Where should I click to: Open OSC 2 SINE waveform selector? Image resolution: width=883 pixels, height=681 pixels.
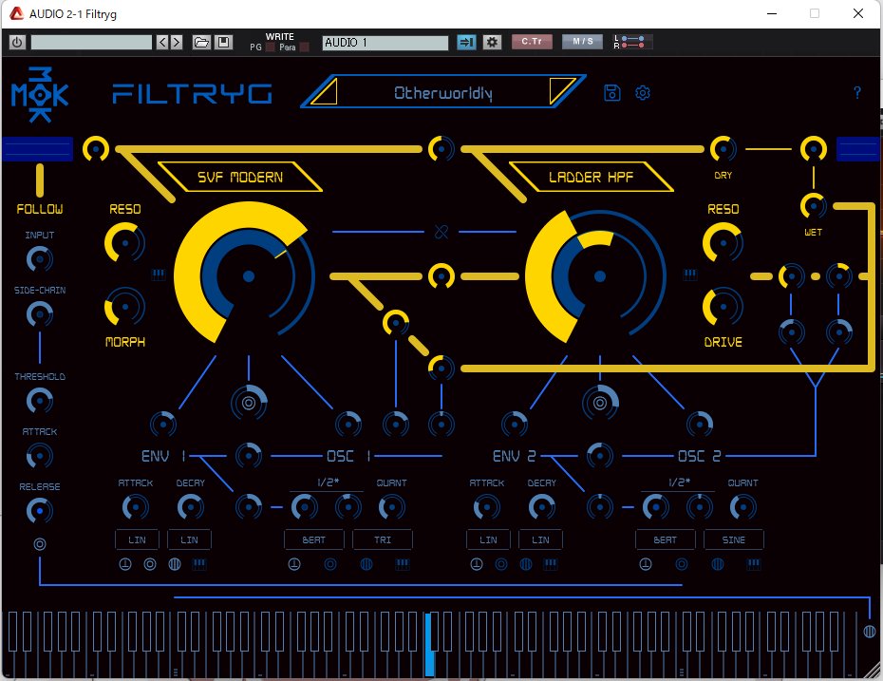[734, 539]
